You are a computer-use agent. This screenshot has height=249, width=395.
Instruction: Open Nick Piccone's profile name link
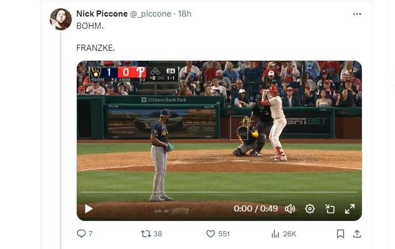(102, 14)
